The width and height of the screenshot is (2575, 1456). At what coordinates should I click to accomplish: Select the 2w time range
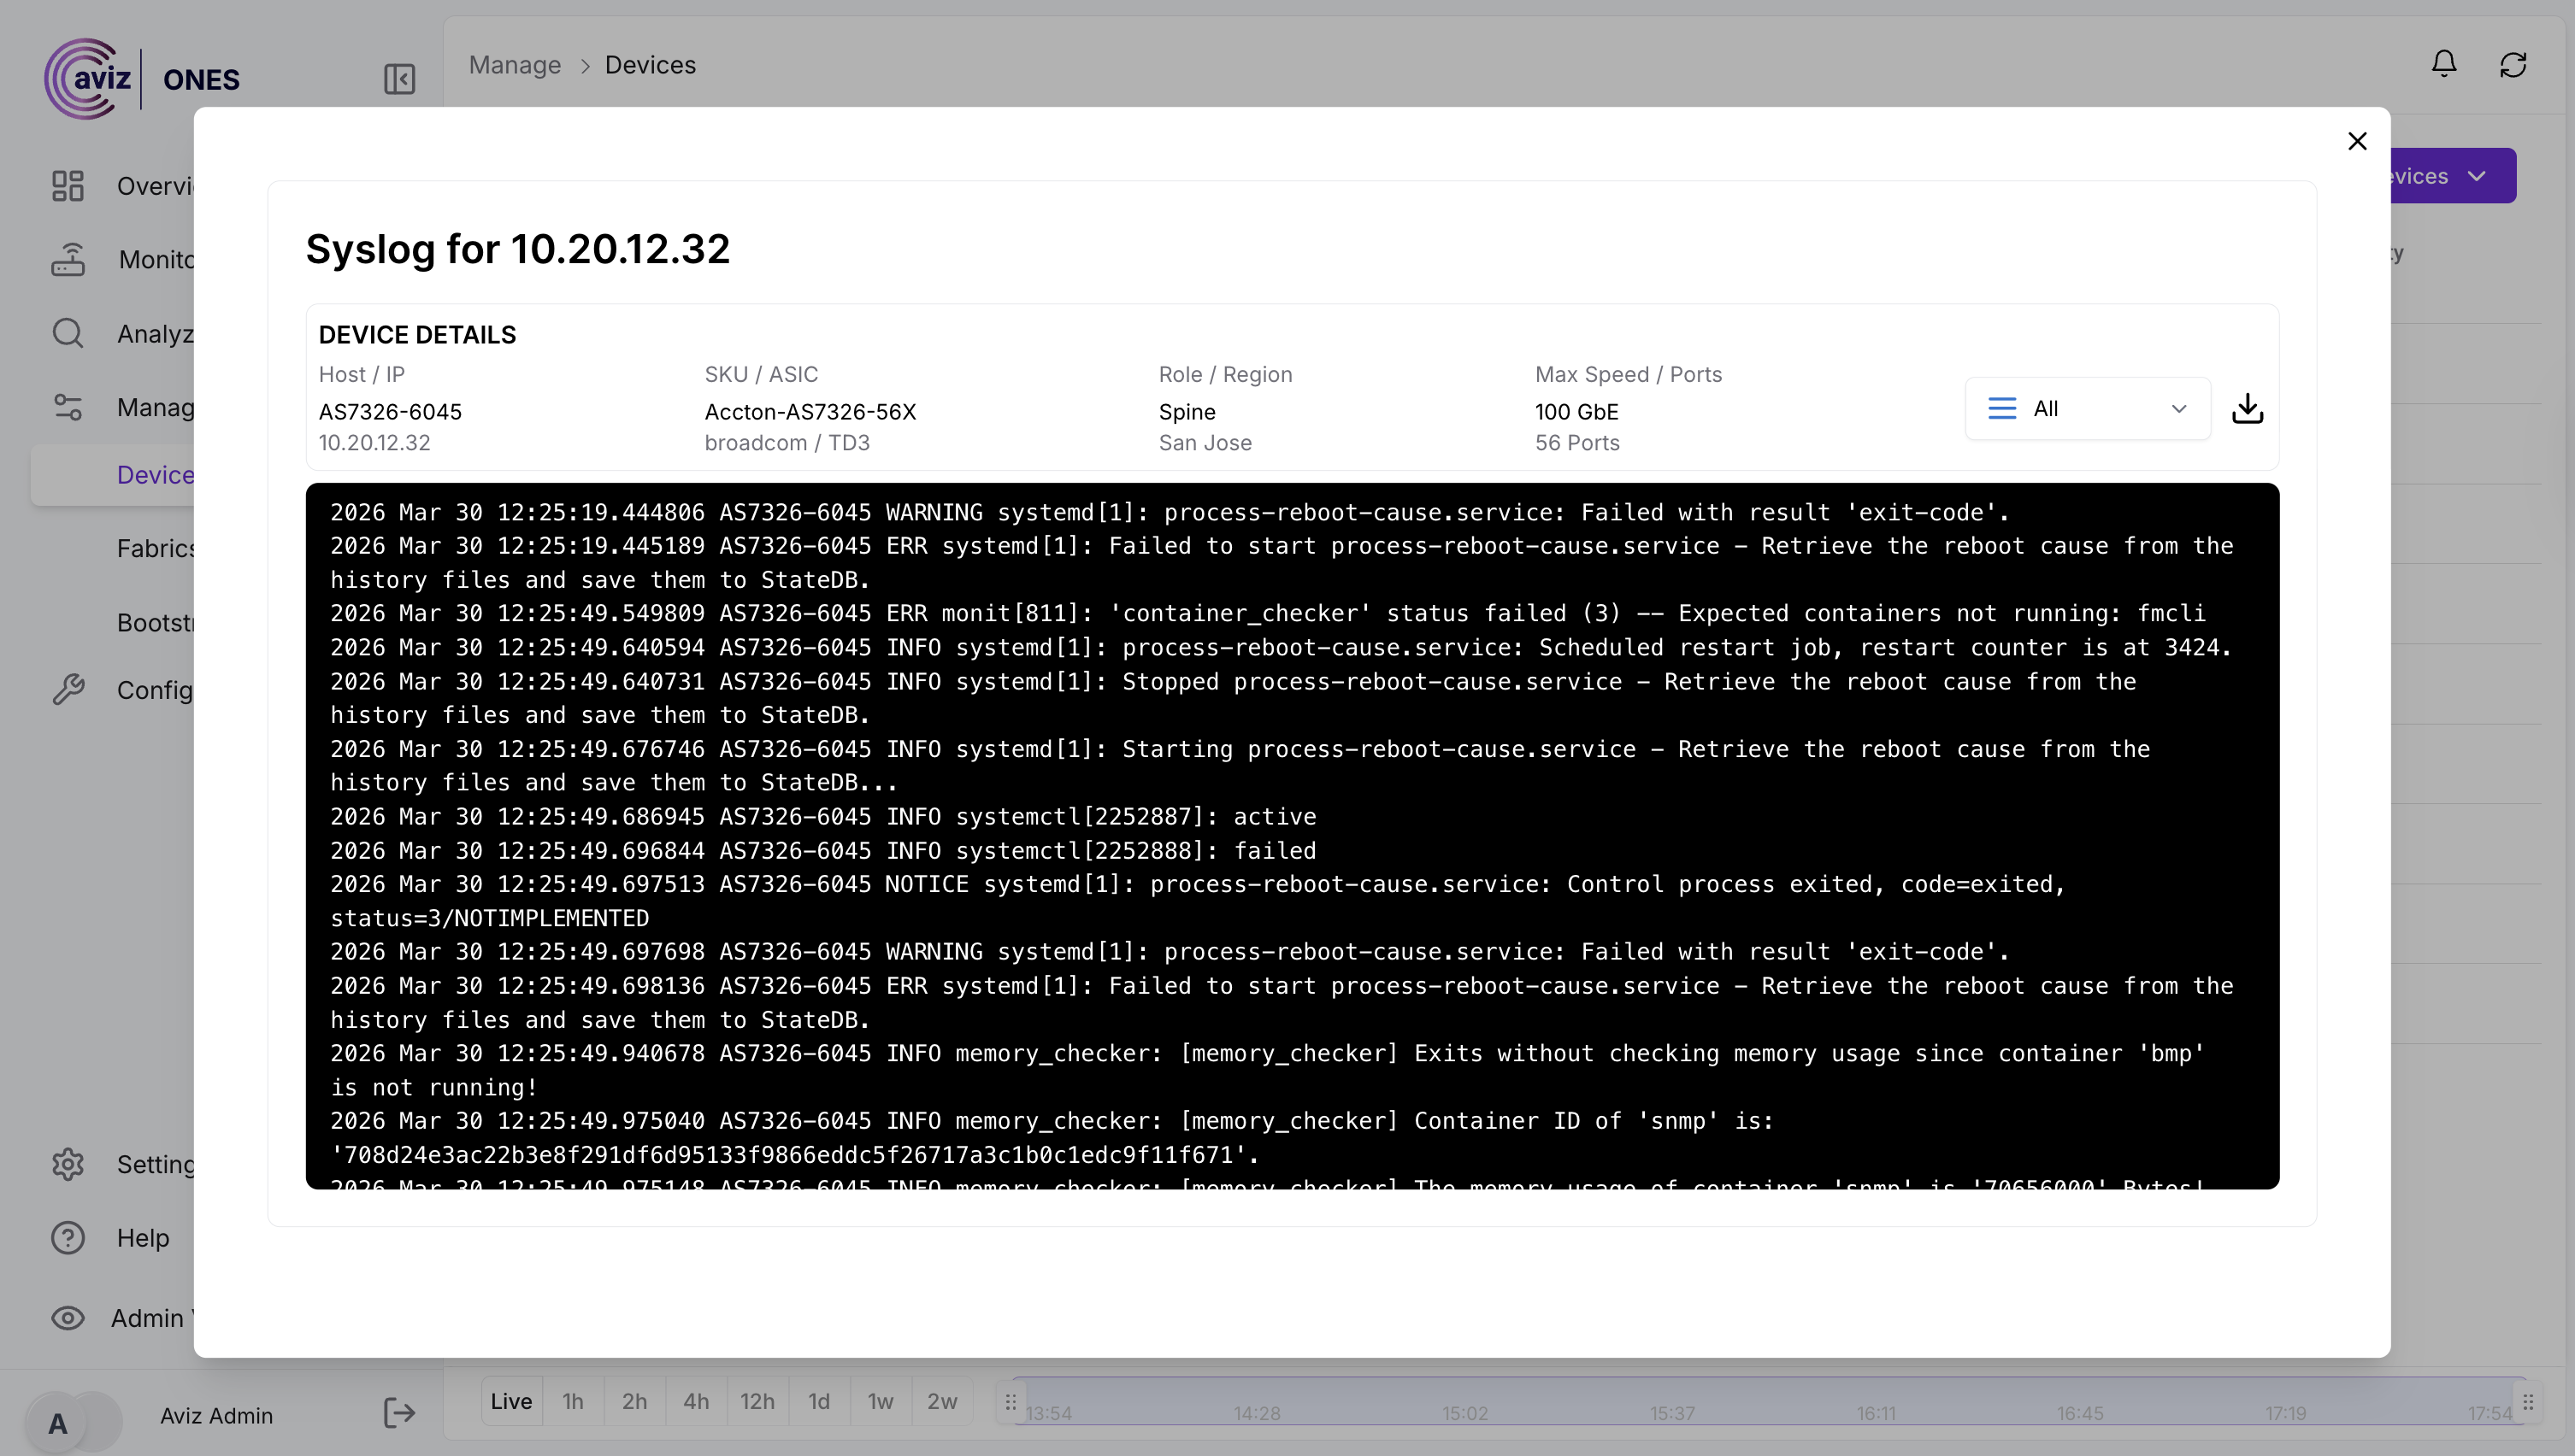(941, 1401)
